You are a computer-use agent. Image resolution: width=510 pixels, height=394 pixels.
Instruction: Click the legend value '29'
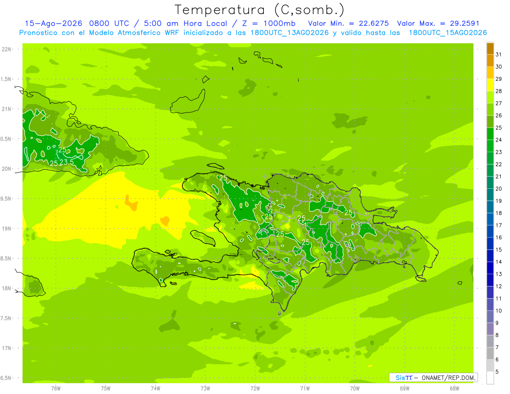tap(499, 79)
